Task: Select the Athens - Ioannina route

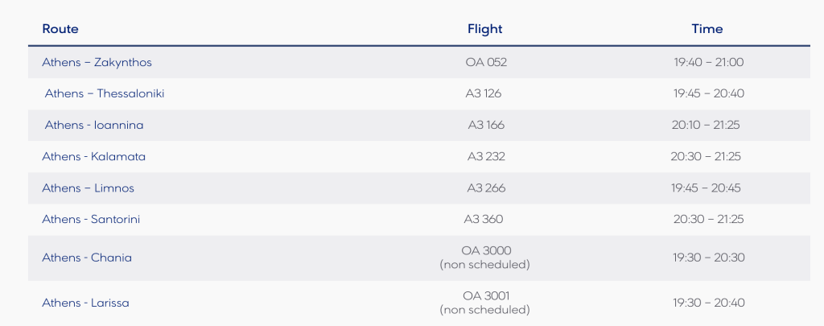Action: (x=94, y=125)
